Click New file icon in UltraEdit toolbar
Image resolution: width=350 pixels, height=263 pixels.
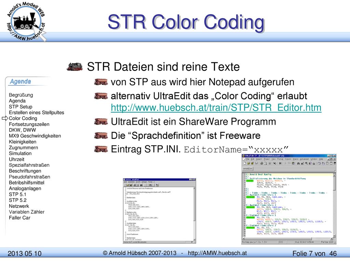(245, 163)
